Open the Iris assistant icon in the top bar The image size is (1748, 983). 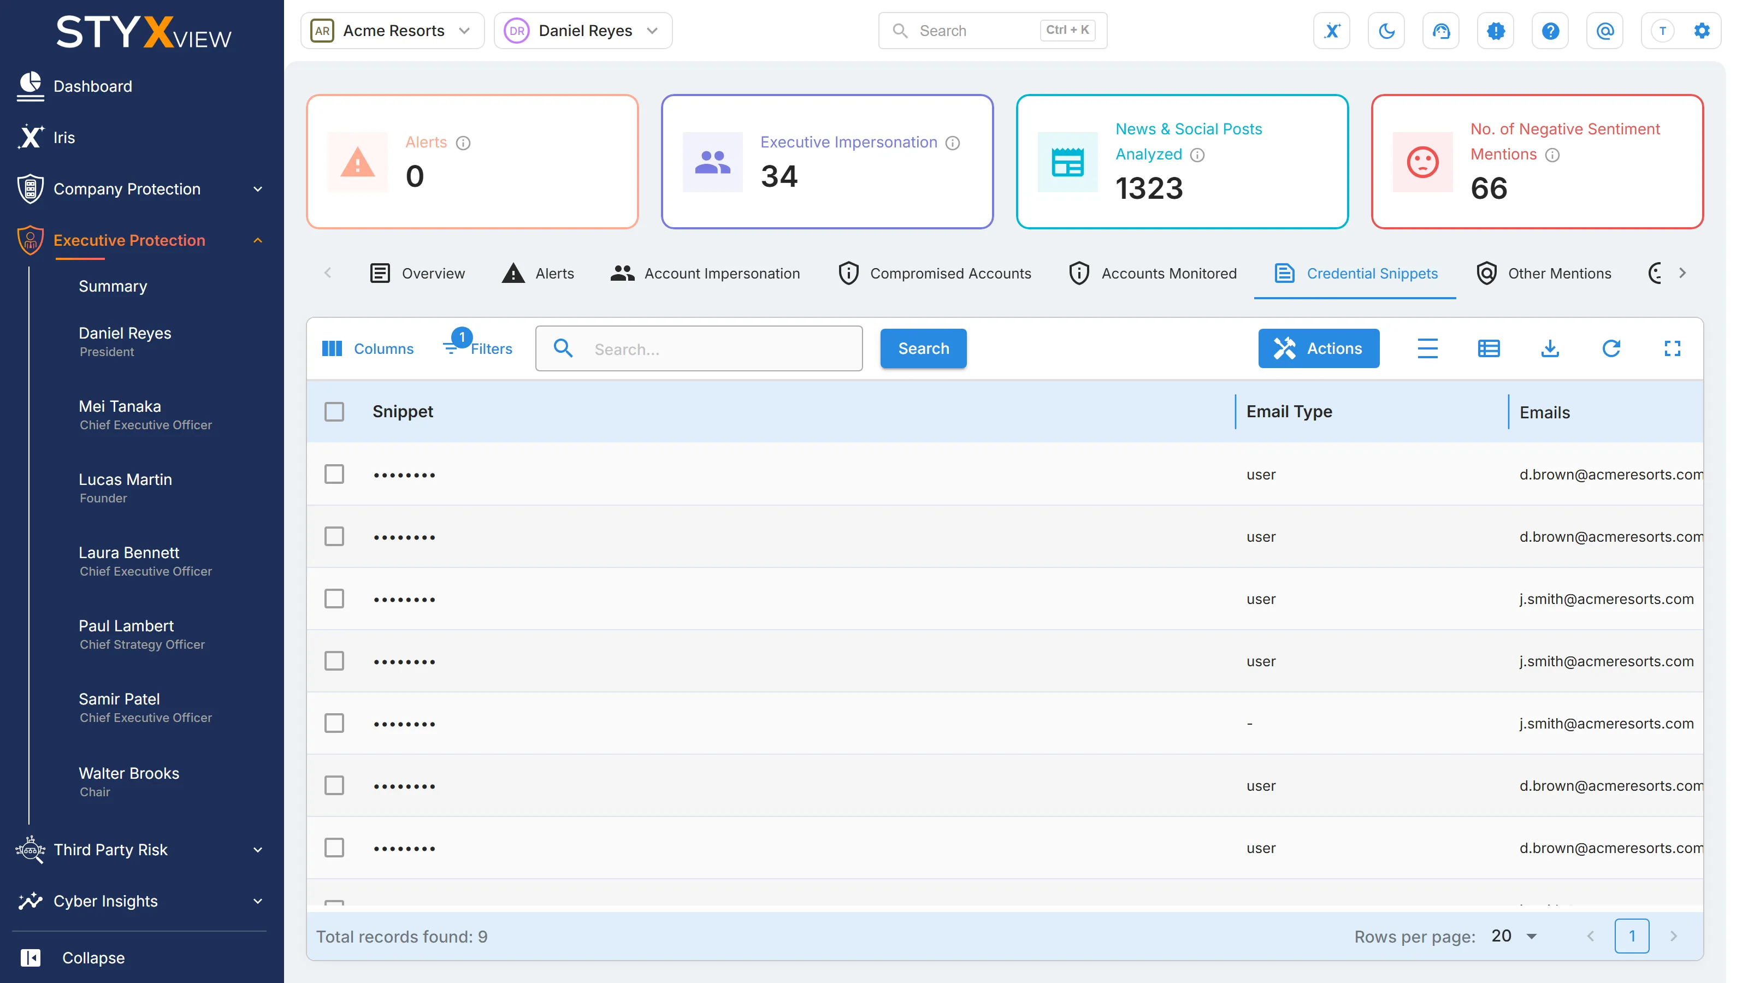1331,31
